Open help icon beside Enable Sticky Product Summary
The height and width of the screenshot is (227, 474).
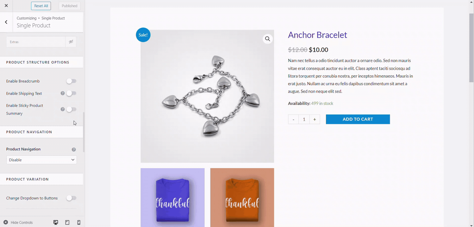pos(63,109)
